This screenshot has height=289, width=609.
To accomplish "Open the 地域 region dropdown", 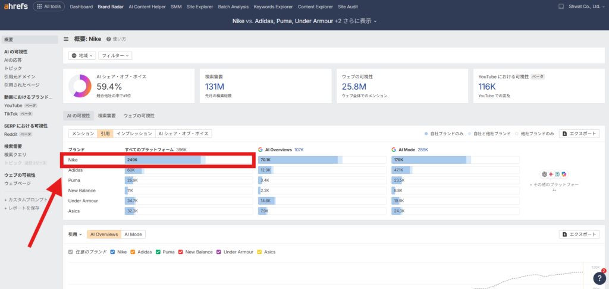I will (82, 56).
